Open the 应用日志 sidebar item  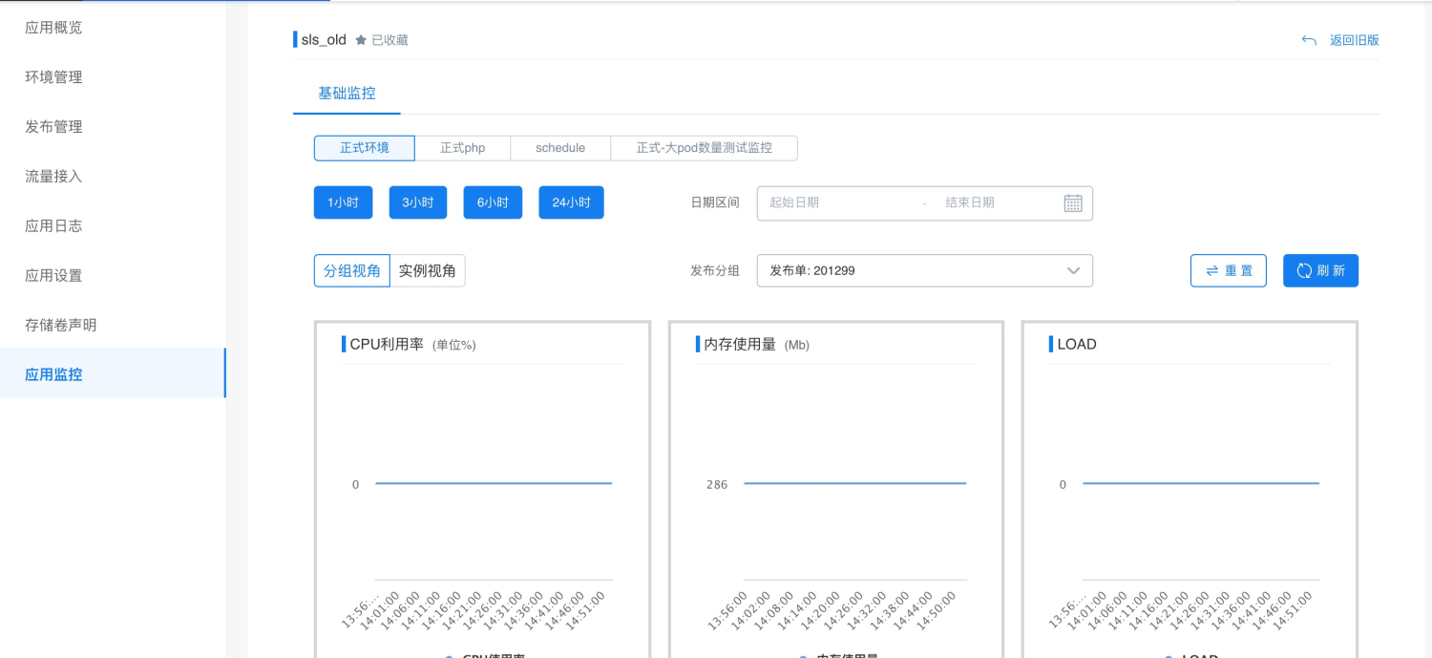pos(113,225)
